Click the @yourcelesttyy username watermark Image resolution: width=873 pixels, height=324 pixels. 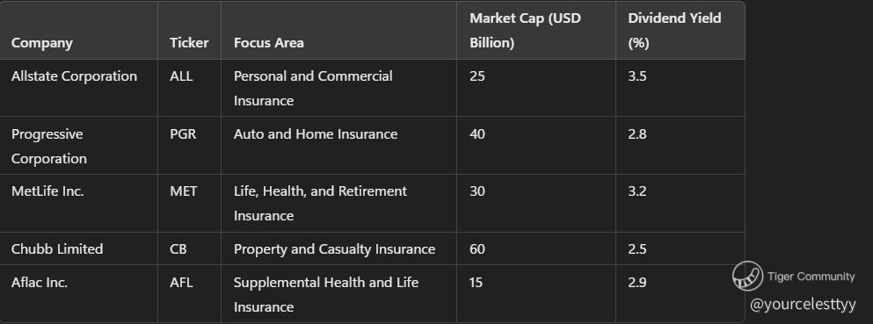(x=803, y=304)
